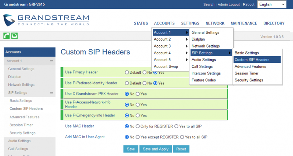Select Yes for Use P-Access-Network-Info Header
This screenshot has height=156, width=293.
[x=138, y=105]
